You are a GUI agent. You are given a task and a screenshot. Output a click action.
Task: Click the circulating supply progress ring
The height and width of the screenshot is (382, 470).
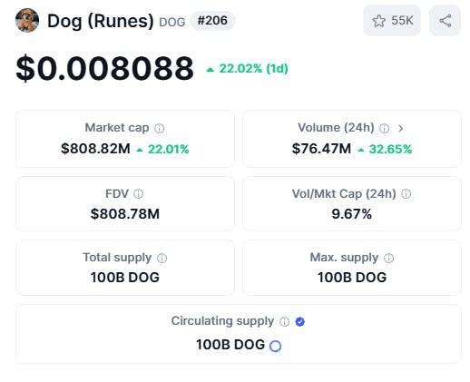[275, 346]
